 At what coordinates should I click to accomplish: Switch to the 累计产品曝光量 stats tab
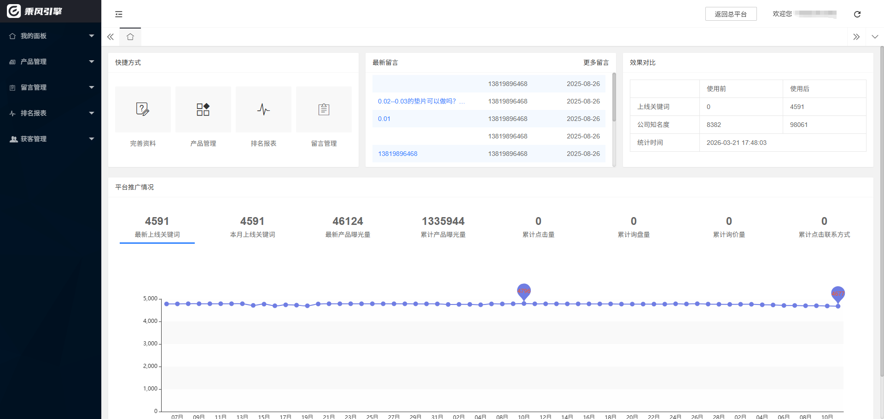coord(443,227)
